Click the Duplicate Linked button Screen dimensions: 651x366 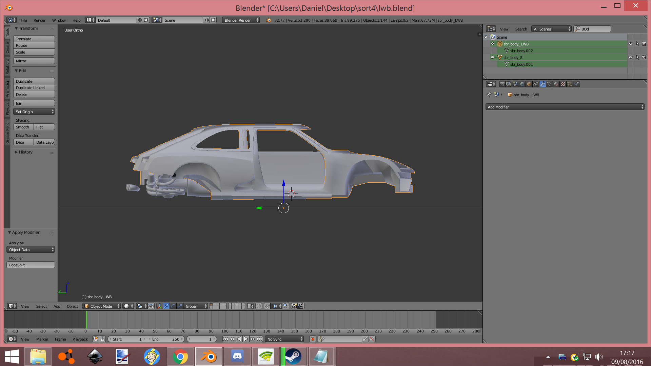(x=34, y=88)
